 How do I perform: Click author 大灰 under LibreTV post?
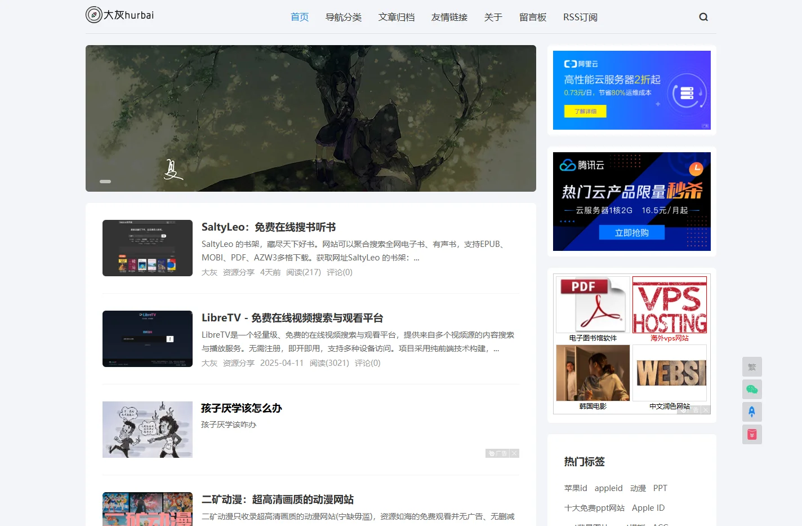tap(210, 363)
